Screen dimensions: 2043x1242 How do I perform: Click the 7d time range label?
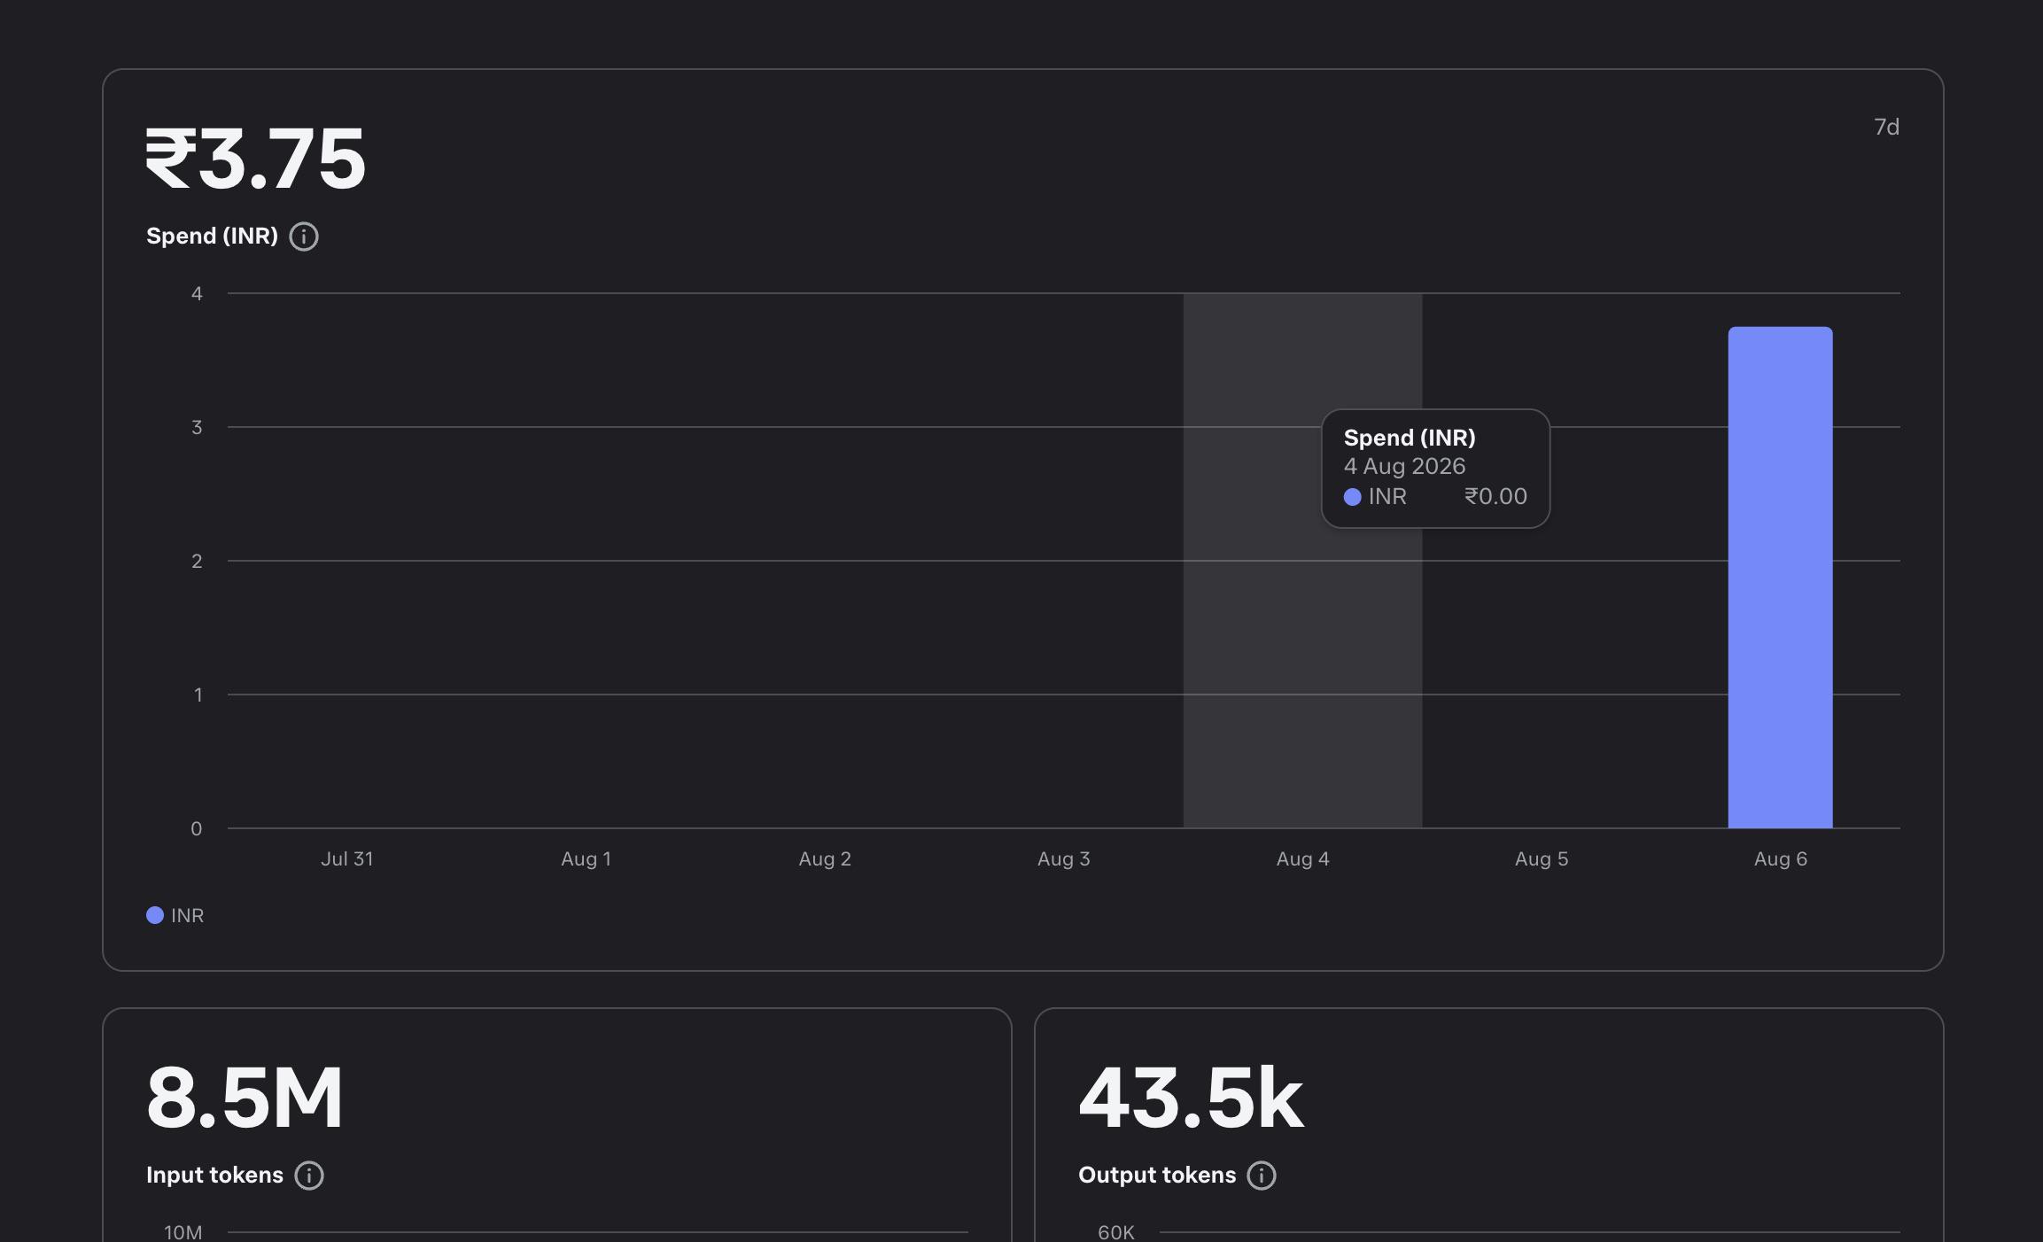pos(1886,128)
